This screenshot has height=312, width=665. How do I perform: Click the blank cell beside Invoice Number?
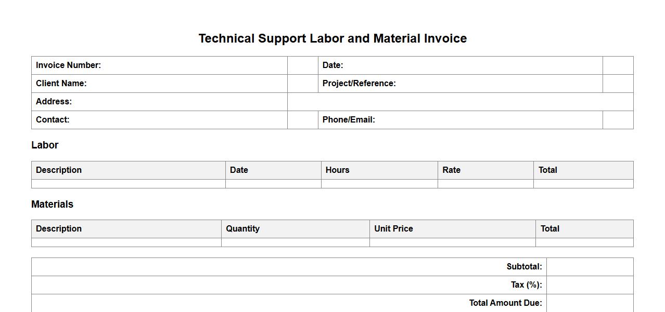pyautogui.click(x=302, y=65)
